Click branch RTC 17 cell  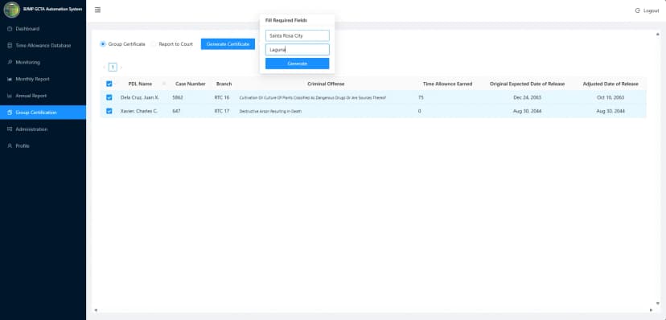coord(222,111)
